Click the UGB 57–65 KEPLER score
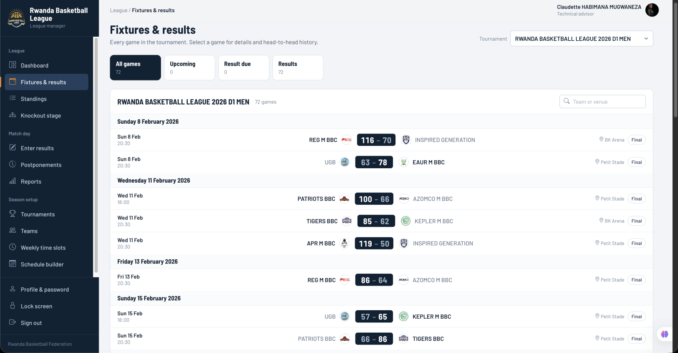This screenshot has width=678, height=353. (x=374, y=317)
